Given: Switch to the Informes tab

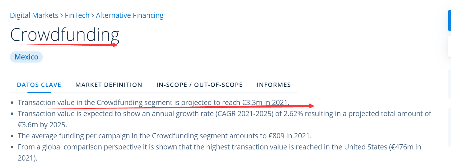Looking at the screenshot, I should [x=274, y=85].
